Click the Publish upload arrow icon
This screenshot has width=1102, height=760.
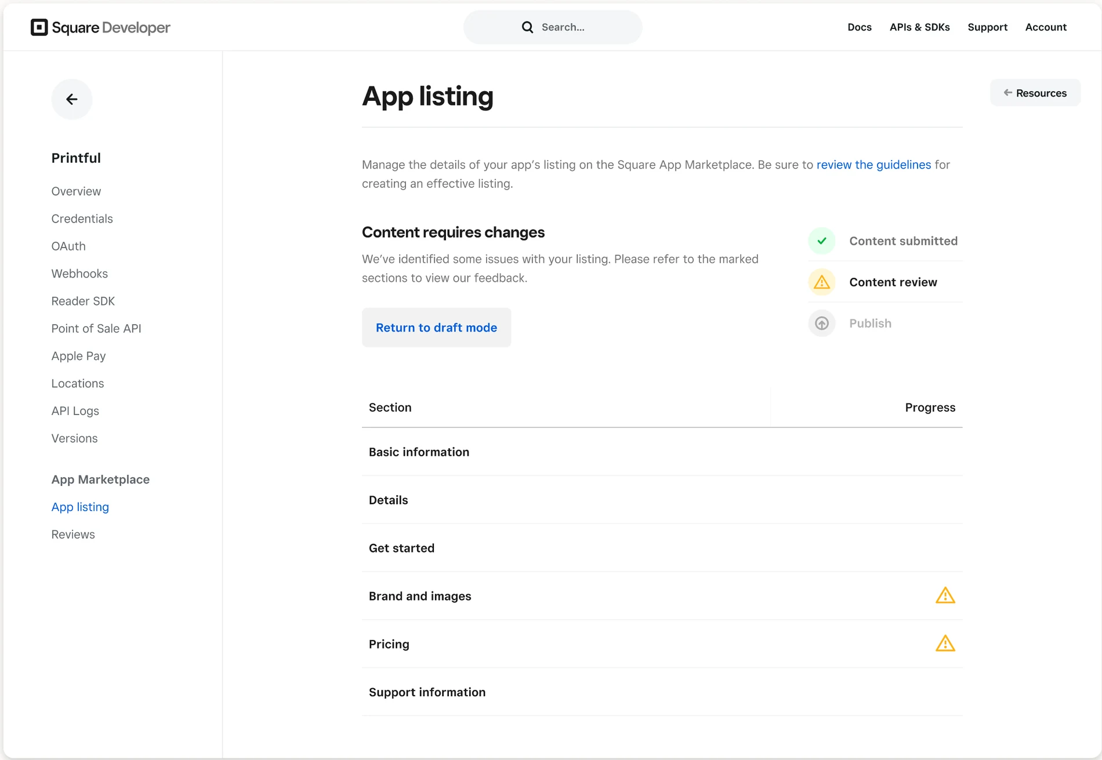click(x=822, y=323)
